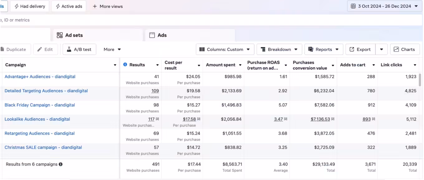
Task: Click the plus icon on More views
Action: coord(95,6)
